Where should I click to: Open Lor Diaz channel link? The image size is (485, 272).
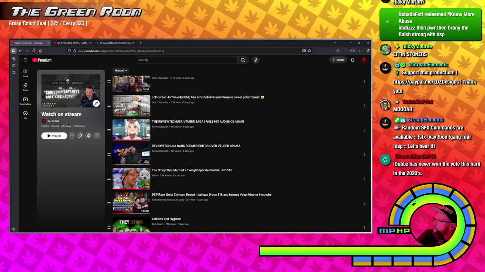(53, 121)
